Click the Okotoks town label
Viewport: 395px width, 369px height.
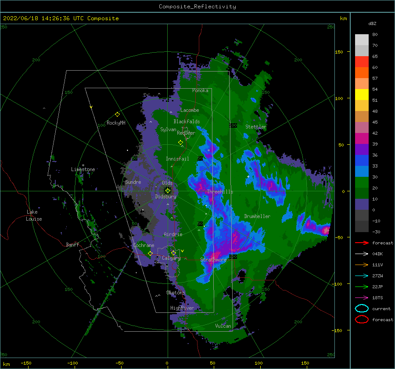176,293
